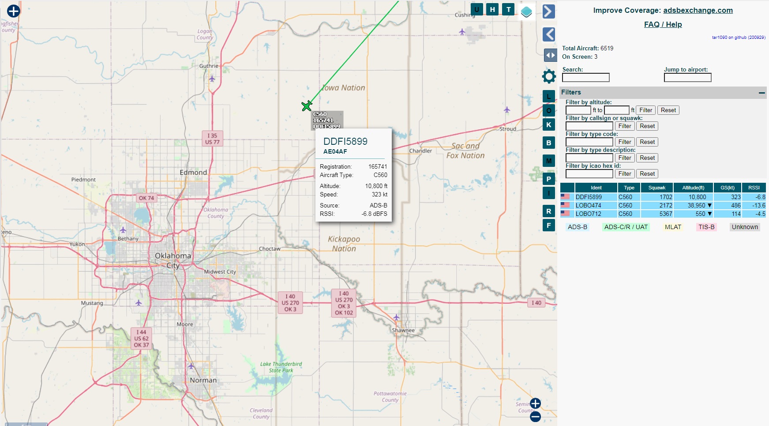769x426 pixels.
Task: Click the plus circle icon at top-left of map
Action: (x=14, y=11)
